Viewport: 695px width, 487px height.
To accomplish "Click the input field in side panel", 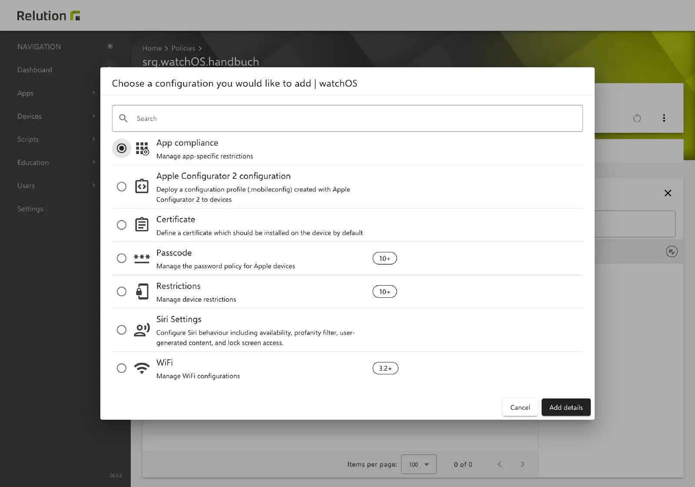I will pos(635,224).
